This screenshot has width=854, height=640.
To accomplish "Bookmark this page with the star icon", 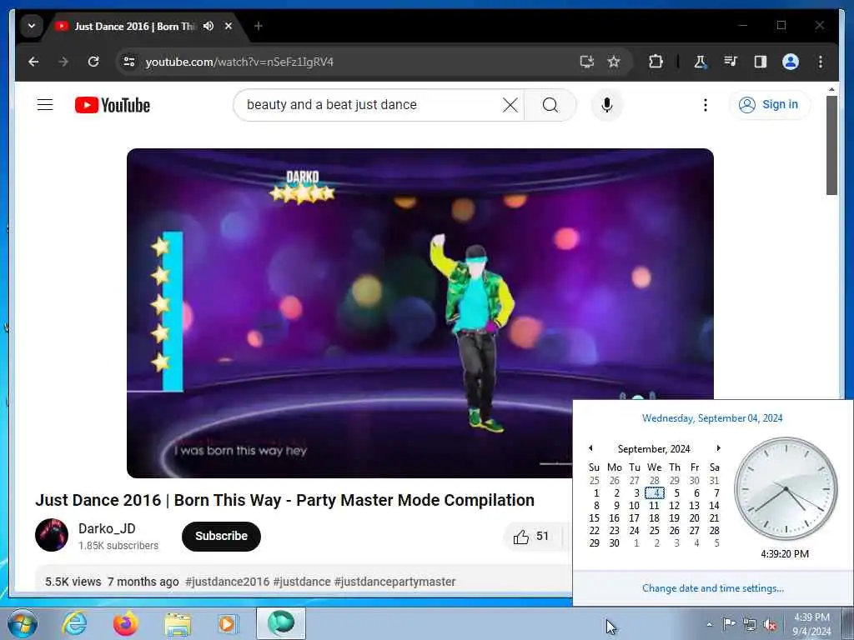I will point(614,62).
